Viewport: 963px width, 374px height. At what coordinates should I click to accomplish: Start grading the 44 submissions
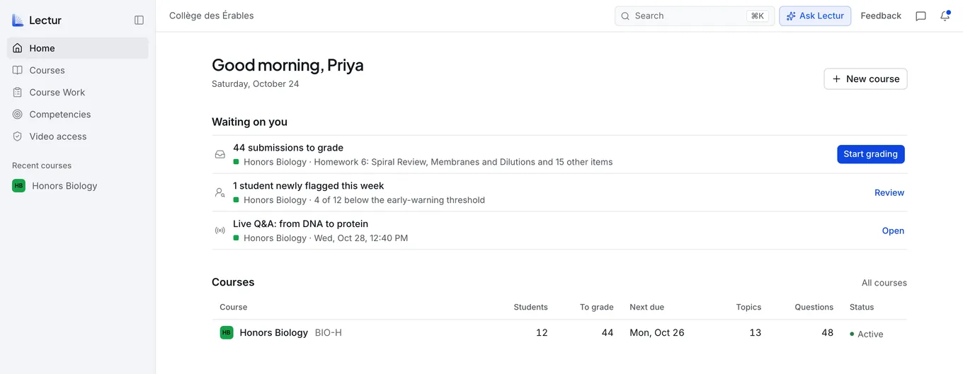870,154
